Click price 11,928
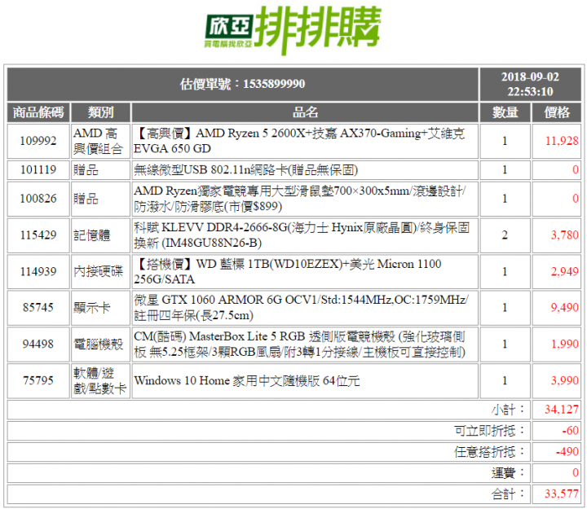Screen dimensions: 587x509 tap(562, 141)
